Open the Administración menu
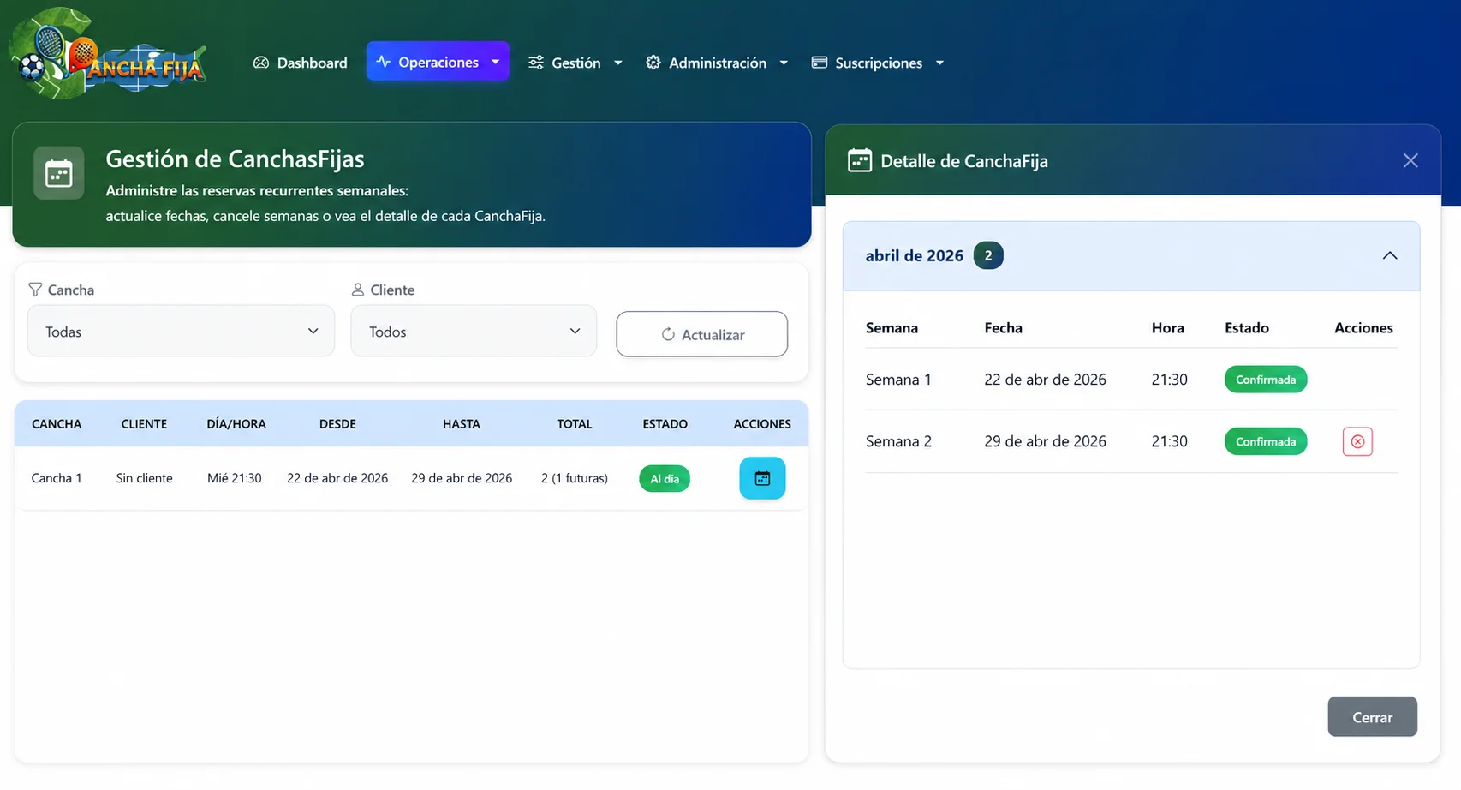Screen dimensions: 1461x790 click(717, 63)
